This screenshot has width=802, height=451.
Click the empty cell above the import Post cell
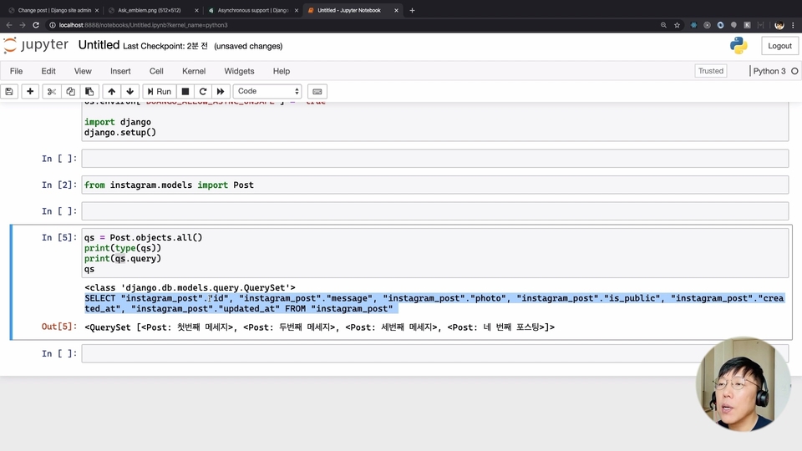pos(434,159)
